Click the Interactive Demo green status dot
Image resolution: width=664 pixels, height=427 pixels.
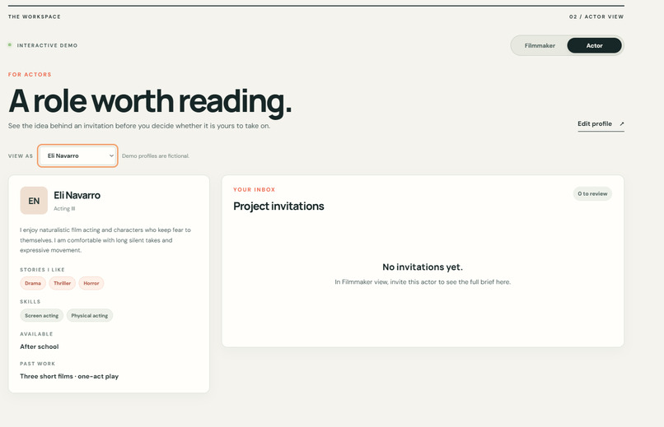click(x=10, y=44)
